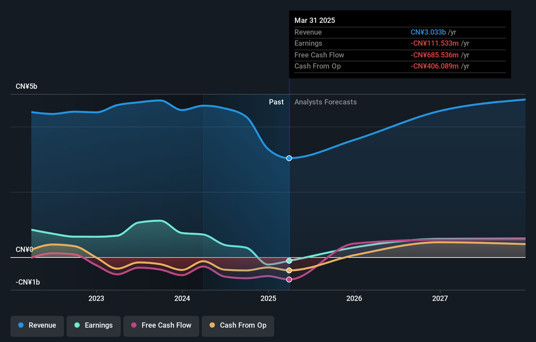
Task: Click the CN¥0 y-axis label
Action: tap(24, 250)
